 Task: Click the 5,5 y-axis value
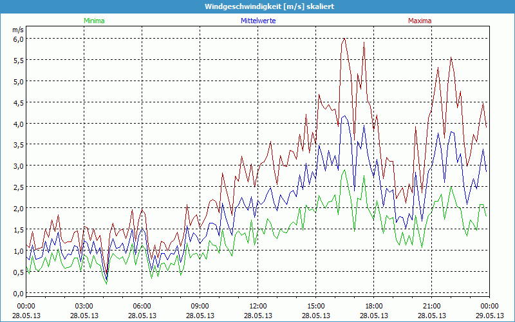click(19, 60)
